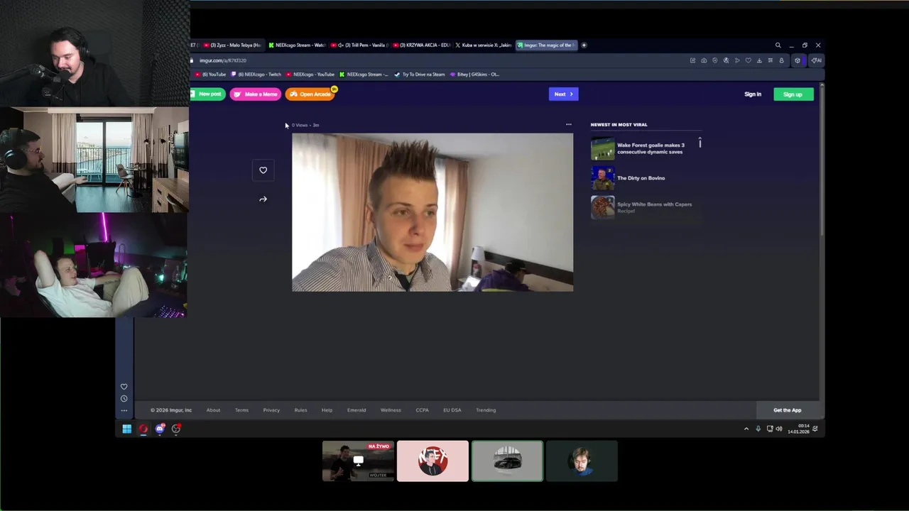
Task: Click the EU DSA footer link
Action: click(x=452, y=410)
